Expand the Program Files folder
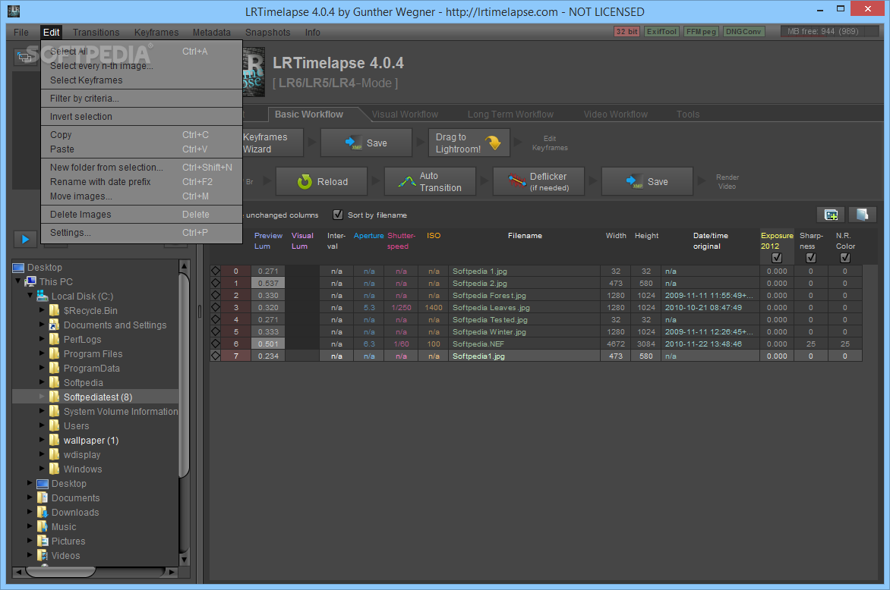This screenshot has width=890, height=590. point(42,353)
